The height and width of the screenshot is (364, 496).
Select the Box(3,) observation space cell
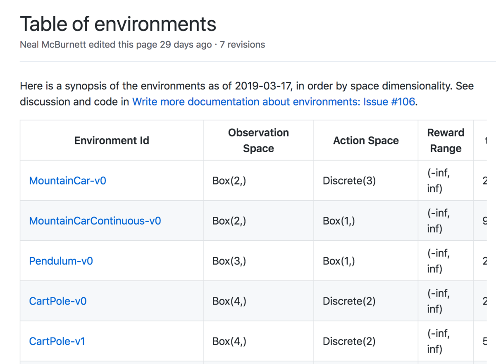tap(229, 261)
